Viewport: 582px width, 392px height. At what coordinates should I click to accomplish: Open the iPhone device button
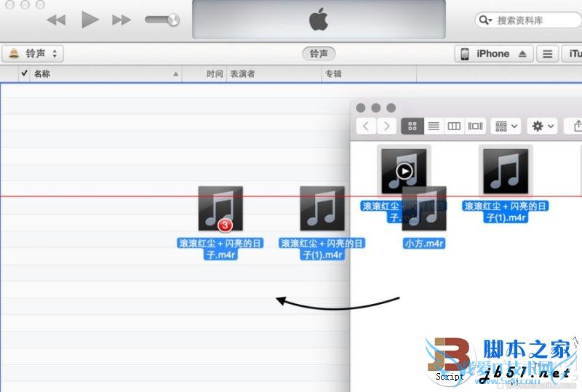(x=494, y=54)
